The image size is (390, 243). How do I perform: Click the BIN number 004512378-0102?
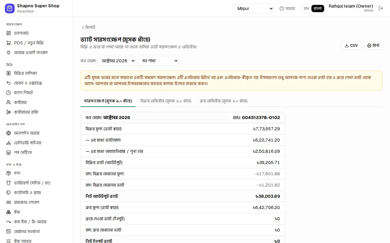(261, 118)
